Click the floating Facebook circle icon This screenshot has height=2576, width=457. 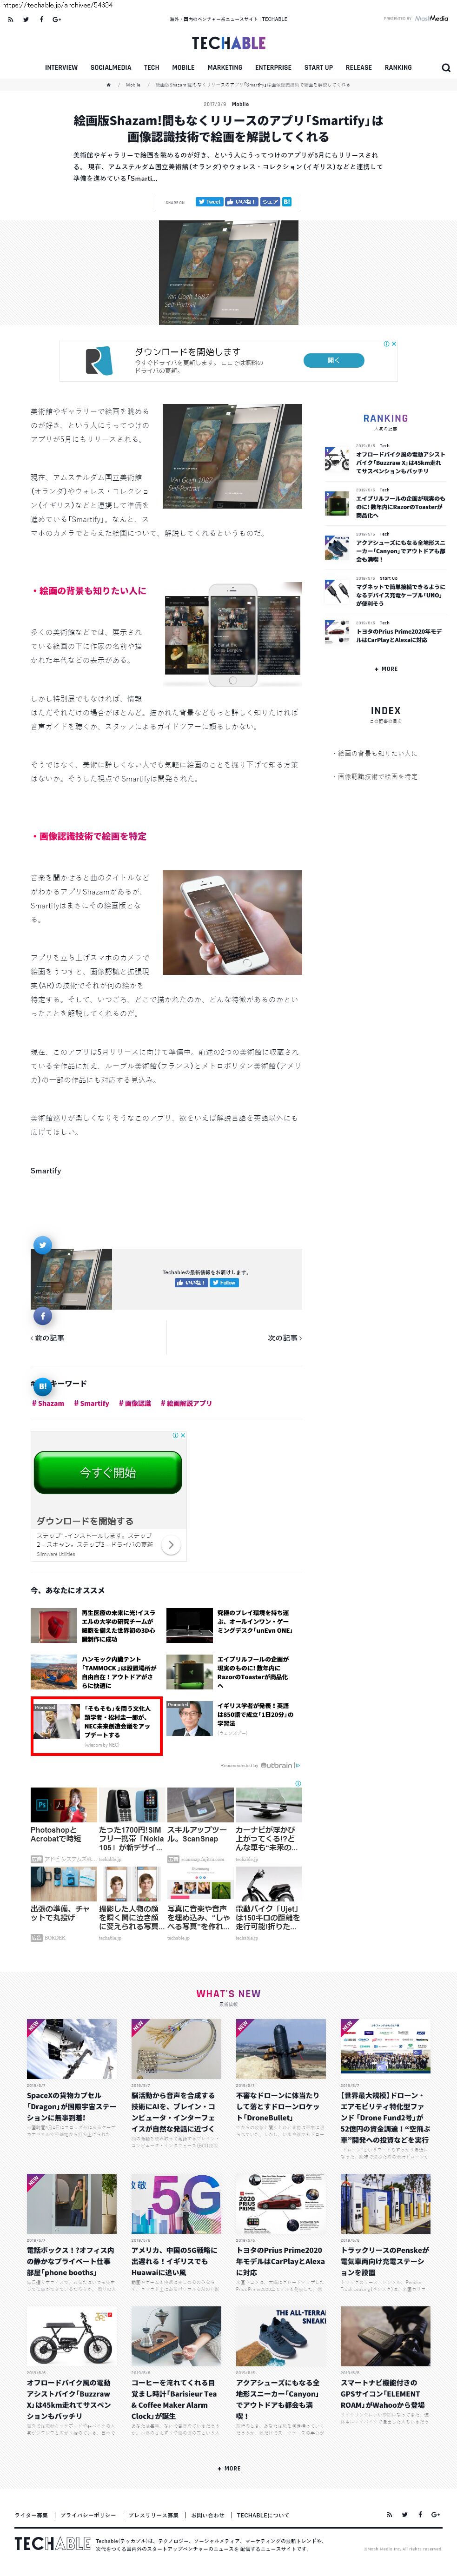click(42, 1316)
